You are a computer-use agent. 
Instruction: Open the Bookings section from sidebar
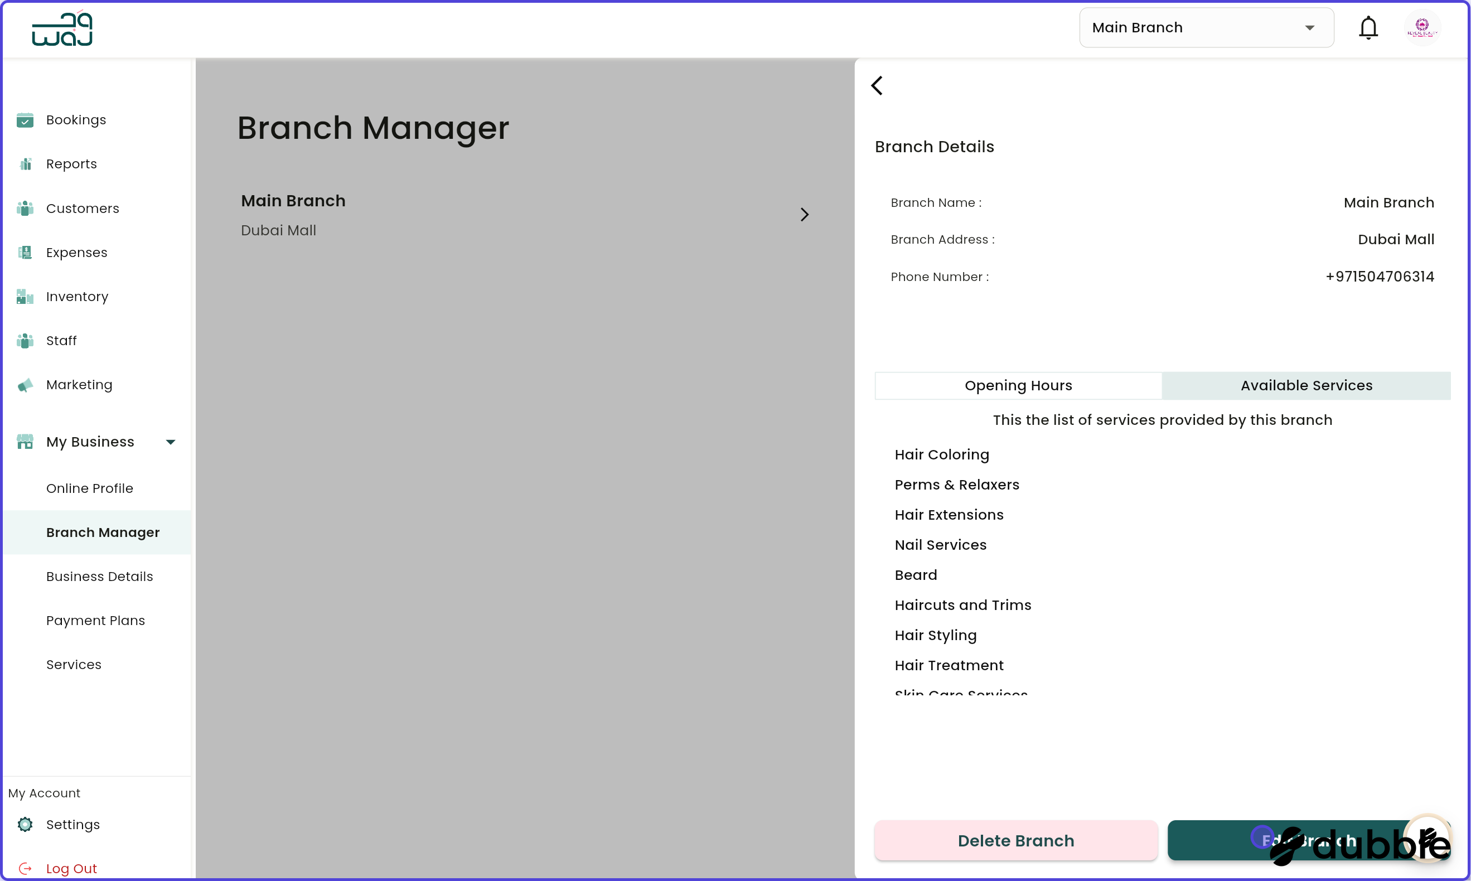(76, 119)
